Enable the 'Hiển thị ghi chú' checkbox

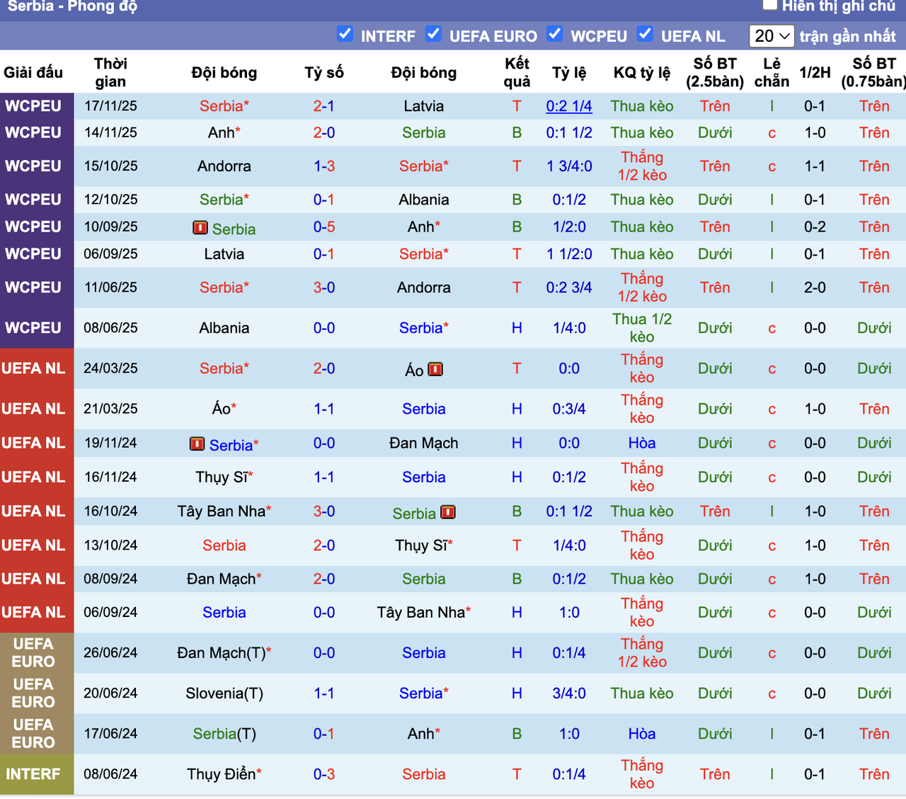(770, 5)
